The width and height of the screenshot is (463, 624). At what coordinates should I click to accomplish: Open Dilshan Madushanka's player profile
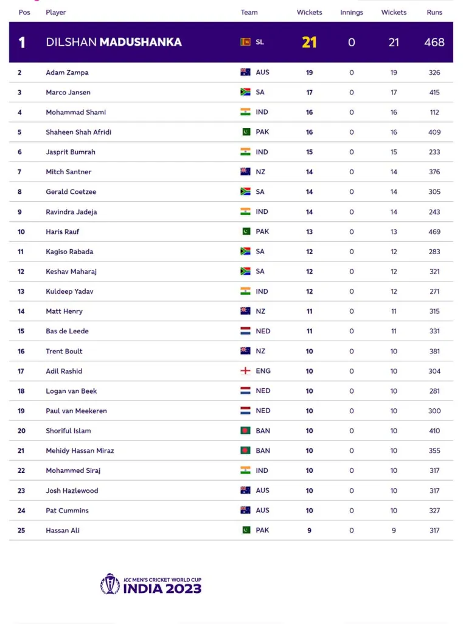pyautogui.click(x=114, y=42)
